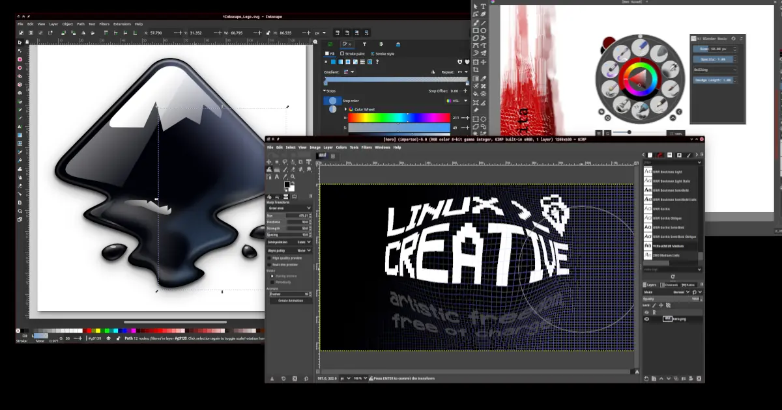The image size is (782, 410).
Task: Click GIMP lock position icon
Action: point(661,305)
